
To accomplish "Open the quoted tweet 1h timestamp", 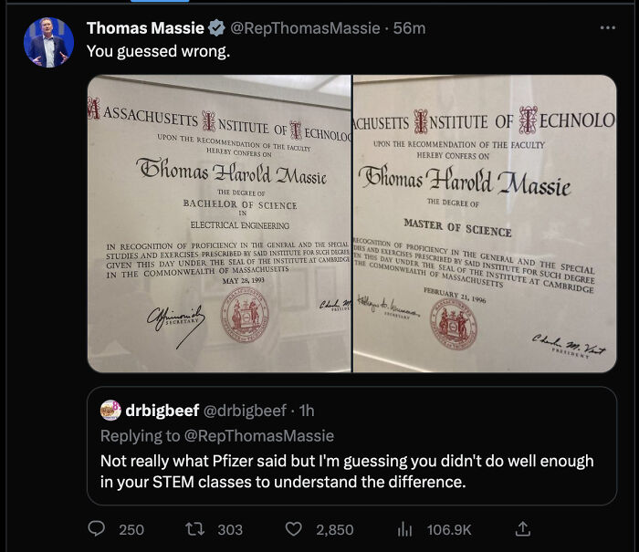I will 307,411.
